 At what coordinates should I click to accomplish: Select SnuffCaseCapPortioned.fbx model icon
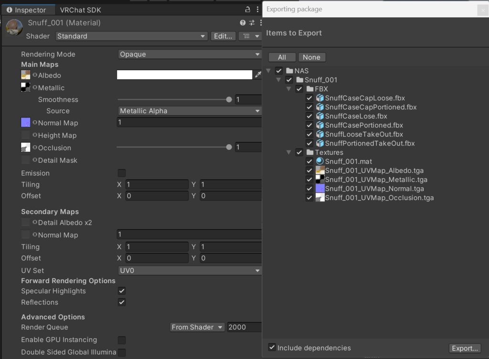click(x=319, y=107)
